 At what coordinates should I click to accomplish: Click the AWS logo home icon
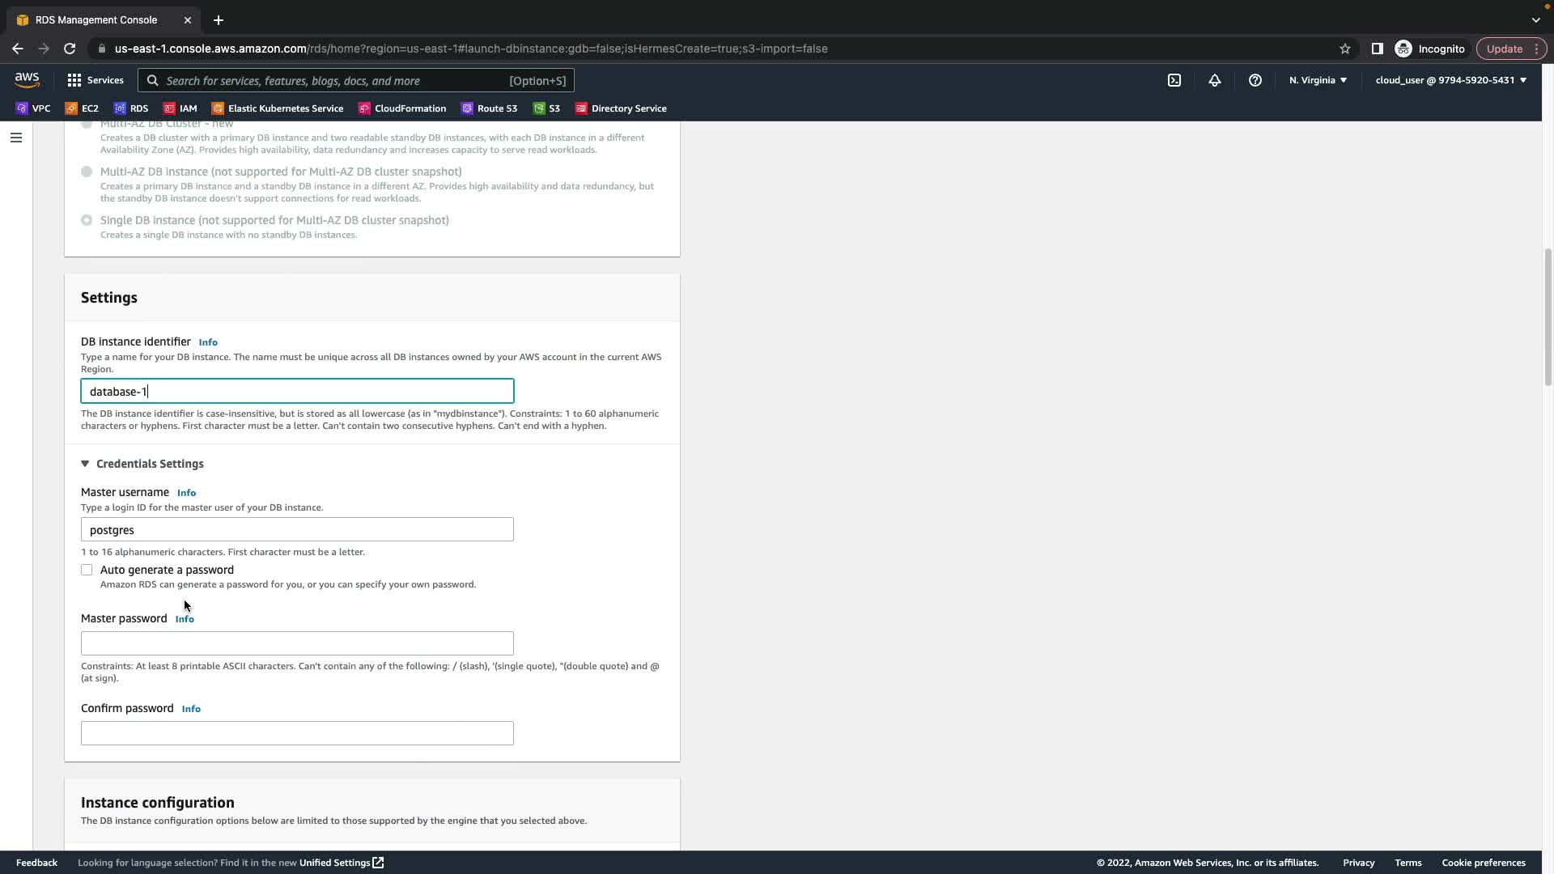pos(27,79)
